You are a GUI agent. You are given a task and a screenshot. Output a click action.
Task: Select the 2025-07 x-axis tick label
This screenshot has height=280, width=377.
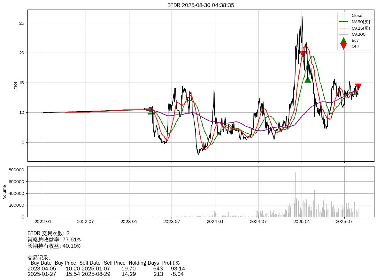[x=344, y=221]
